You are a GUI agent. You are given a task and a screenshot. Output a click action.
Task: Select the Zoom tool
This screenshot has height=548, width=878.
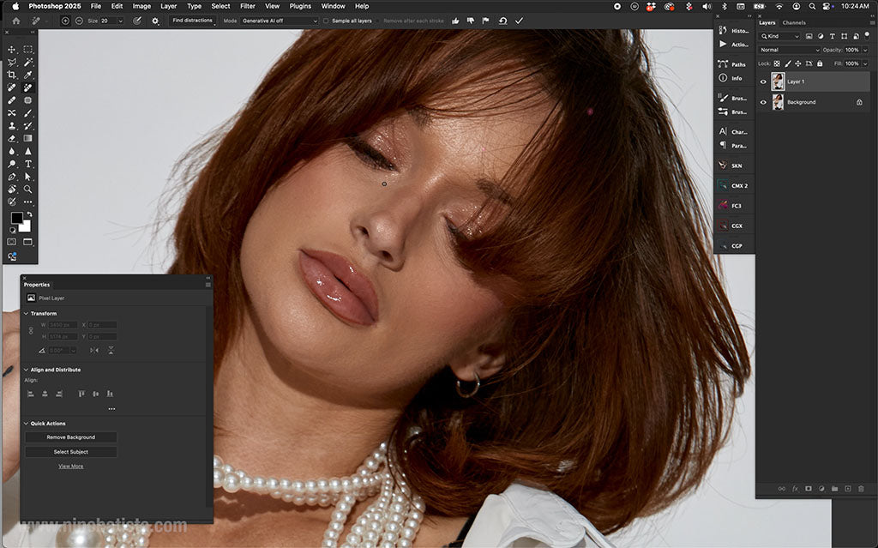[x=28, y=189]
